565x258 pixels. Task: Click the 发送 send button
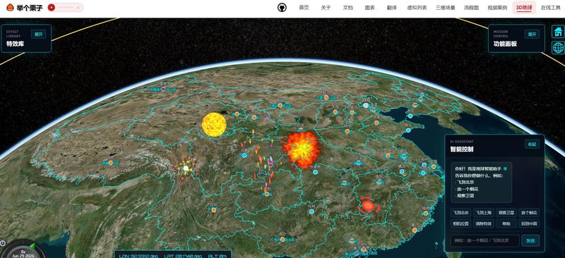(x=530, y=240)
